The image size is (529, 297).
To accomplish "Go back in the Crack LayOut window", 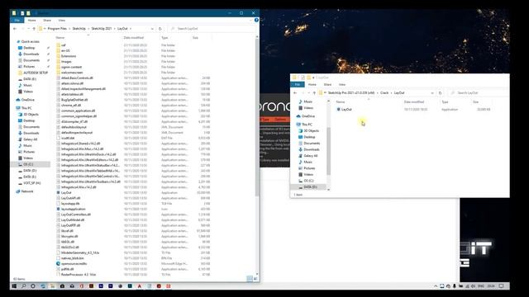I will click(x=295, y=93).
